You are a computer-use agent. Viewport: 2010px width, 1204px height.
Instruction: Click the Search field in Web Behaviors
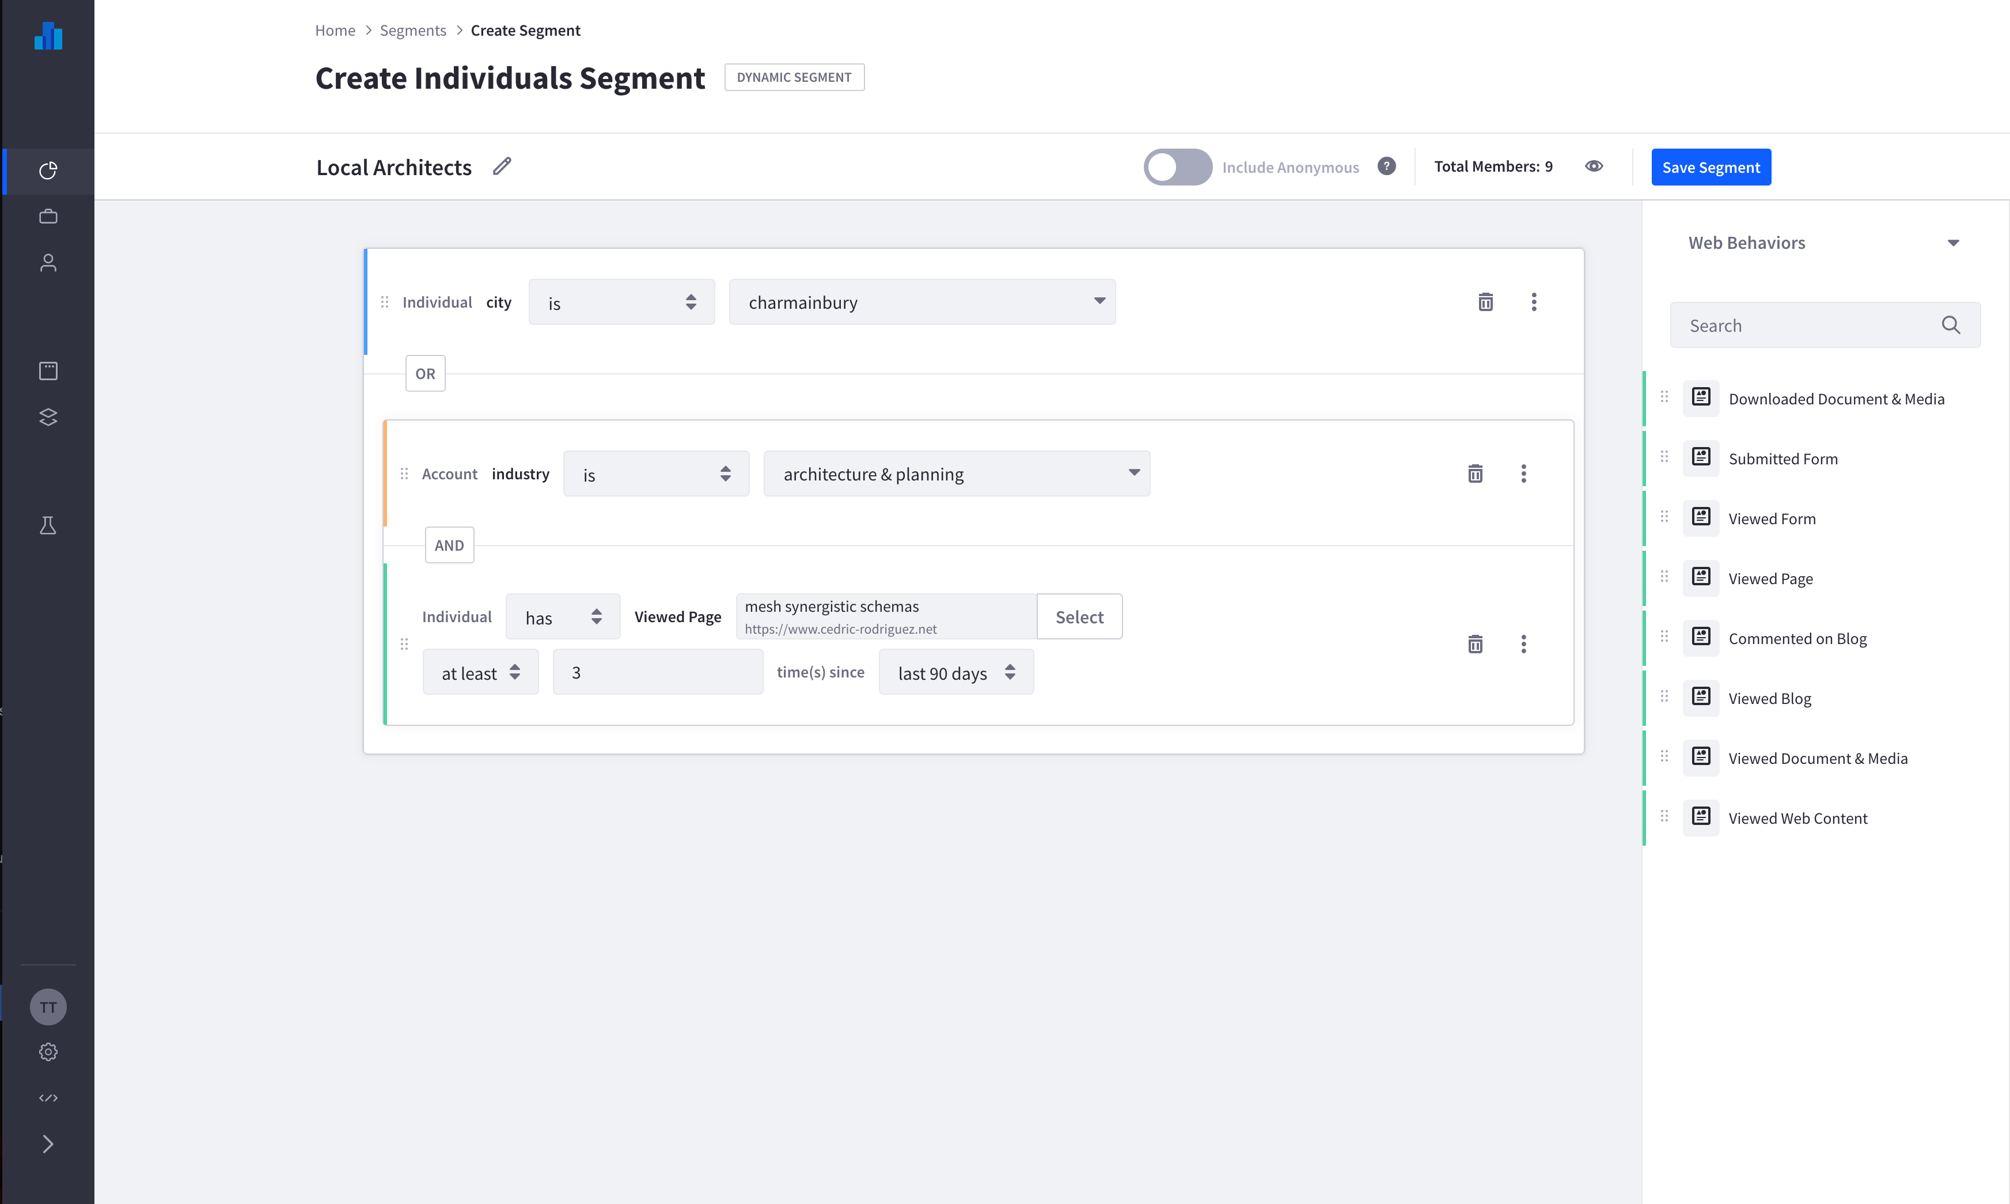1805,325
